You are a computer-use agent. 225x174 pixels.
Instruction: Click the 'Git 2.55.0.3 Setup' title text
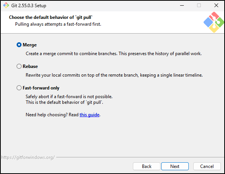[x=29, y=6]
